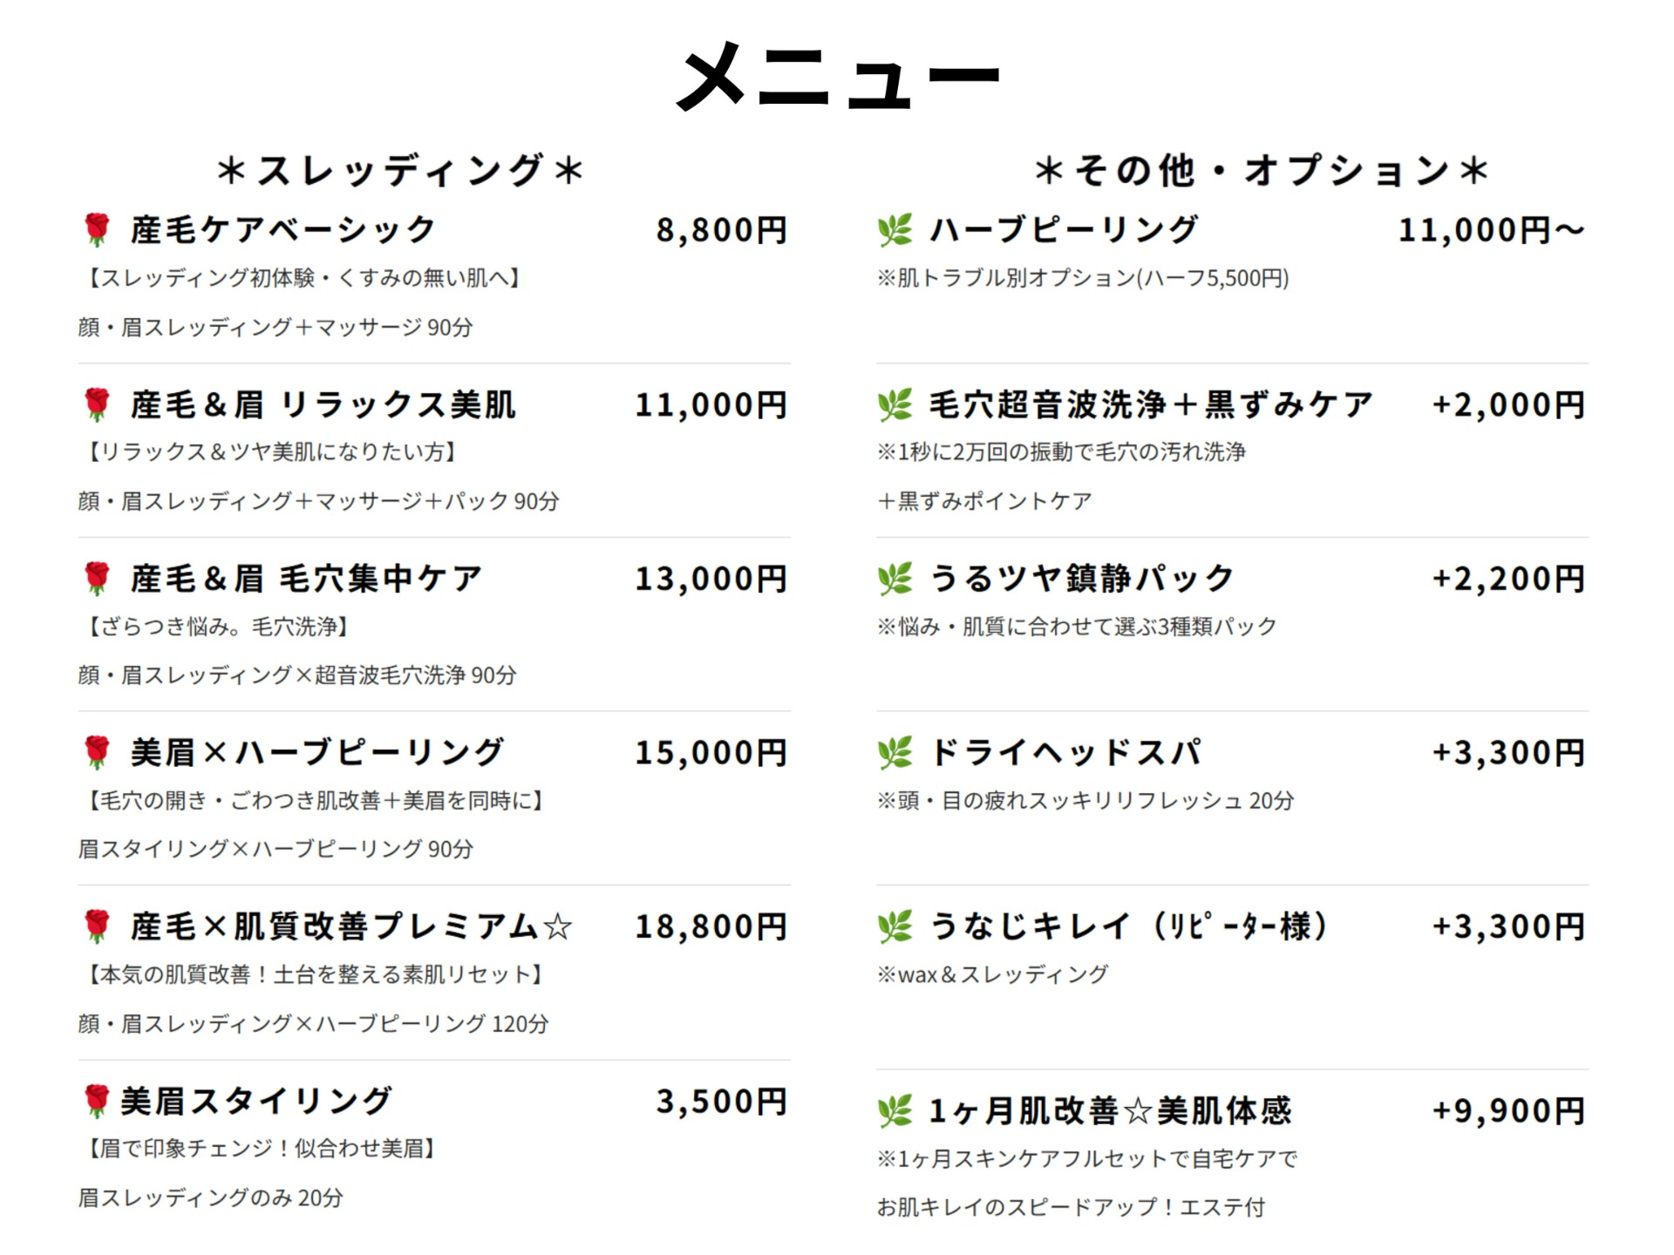Click the メニュー page title

838,77
